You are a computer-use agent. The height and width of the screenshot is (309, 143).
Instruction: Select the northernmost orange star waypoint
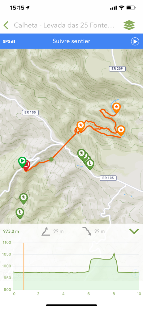pyautogui.click(x=116, y=108)
